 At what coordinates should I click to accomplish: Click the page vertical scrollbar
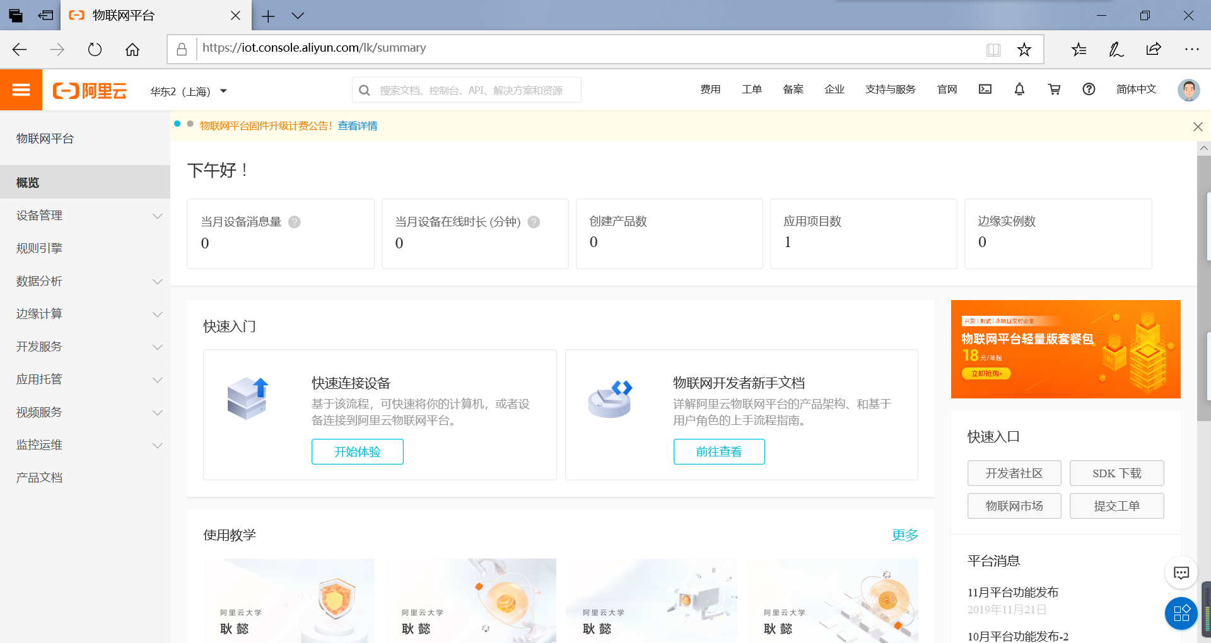[1204, 287]
